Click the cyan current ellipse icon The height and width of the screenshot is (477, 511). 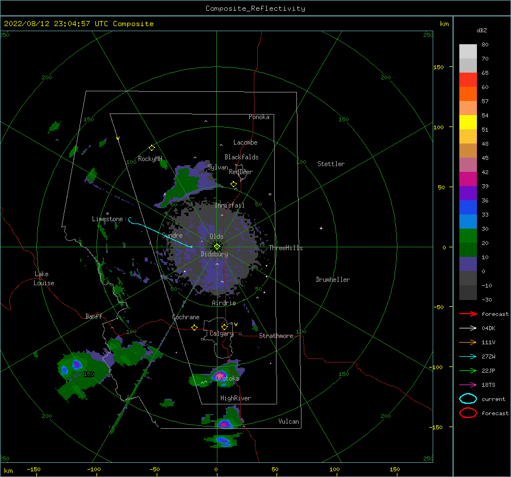[468, 399]
